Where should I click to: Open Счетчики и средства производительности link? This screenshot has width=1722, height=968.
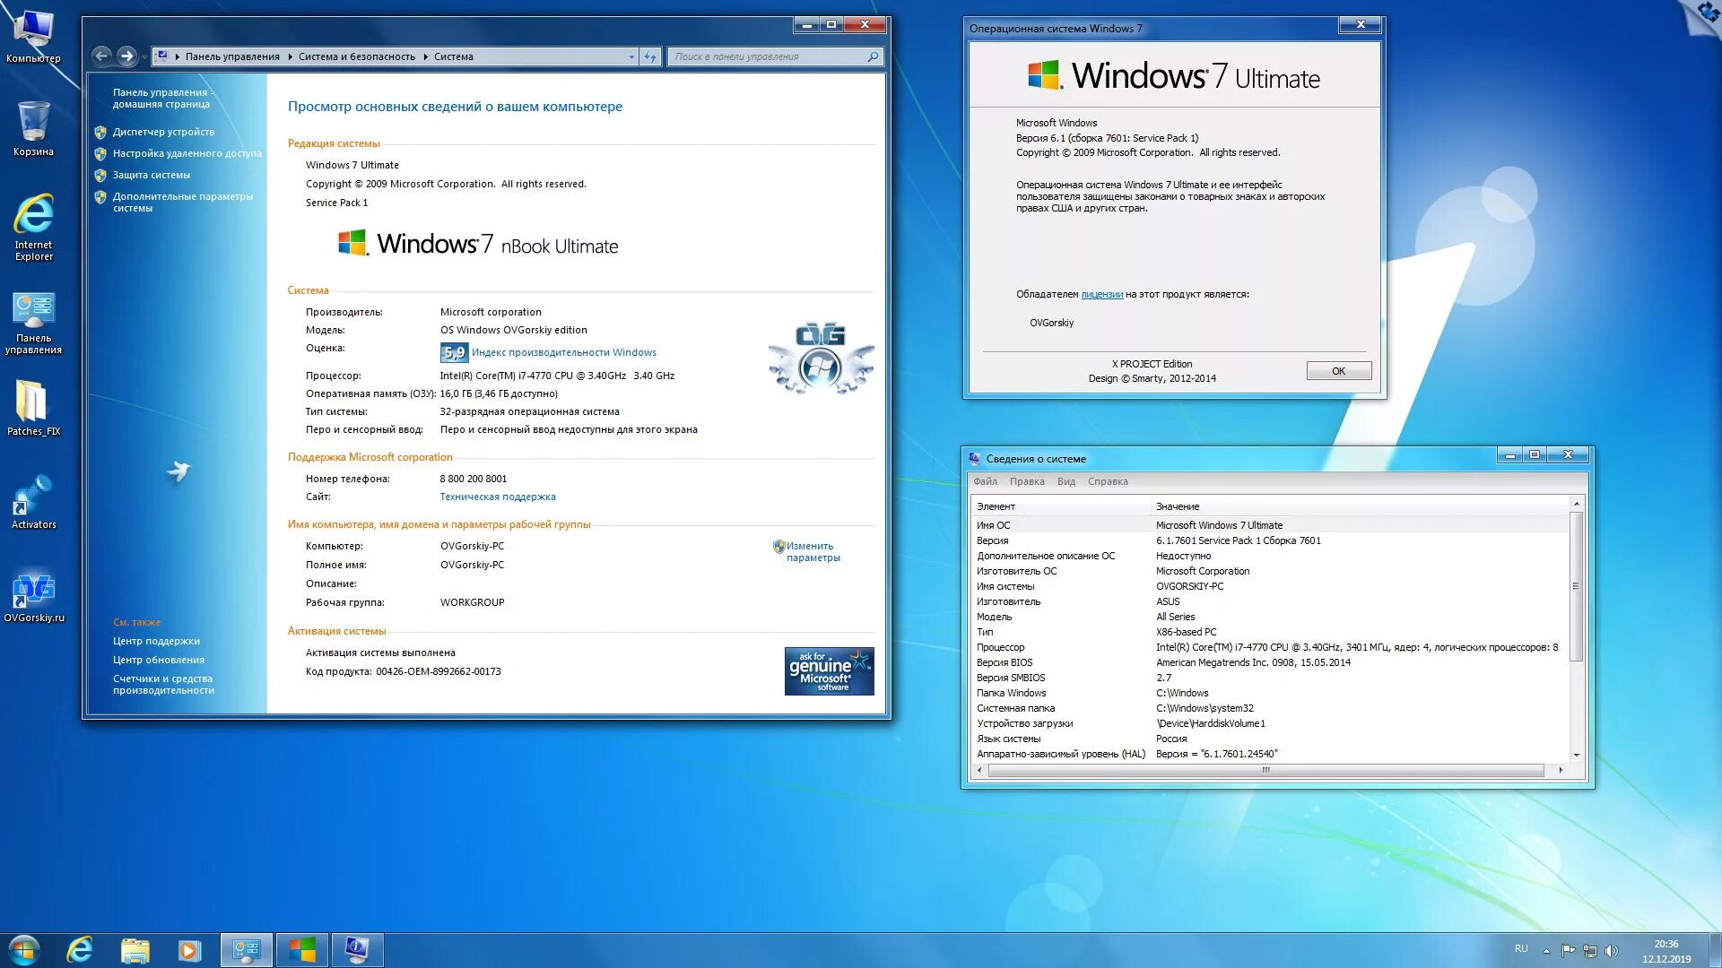point(163,684)
